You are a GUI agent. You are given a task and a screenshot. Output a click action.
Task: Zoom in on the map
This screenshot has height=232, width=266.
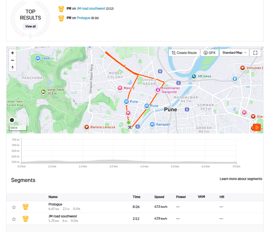(x=13, y=53)
